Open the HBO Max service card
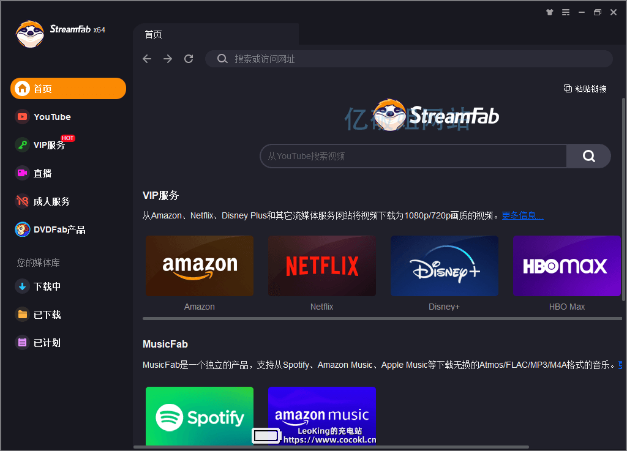The width and height of the screenshot is (627, 451). click(566, 266)
